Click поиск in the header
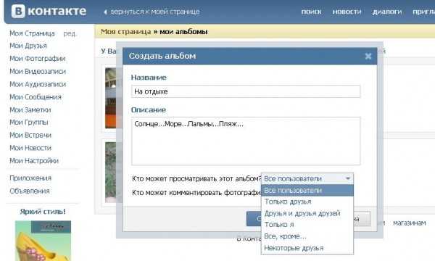 311,12
